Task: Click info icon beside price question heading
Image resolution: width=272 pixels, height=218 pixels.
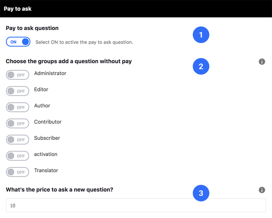Action: [262, 190]
